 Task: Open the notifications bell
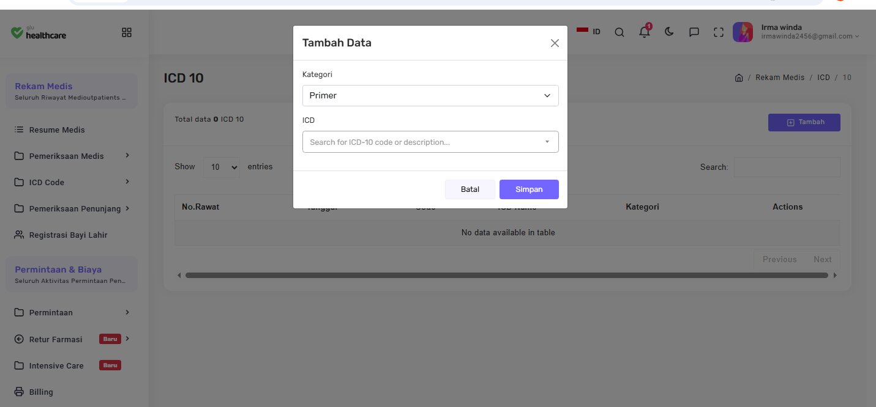[x=645, y=32]
